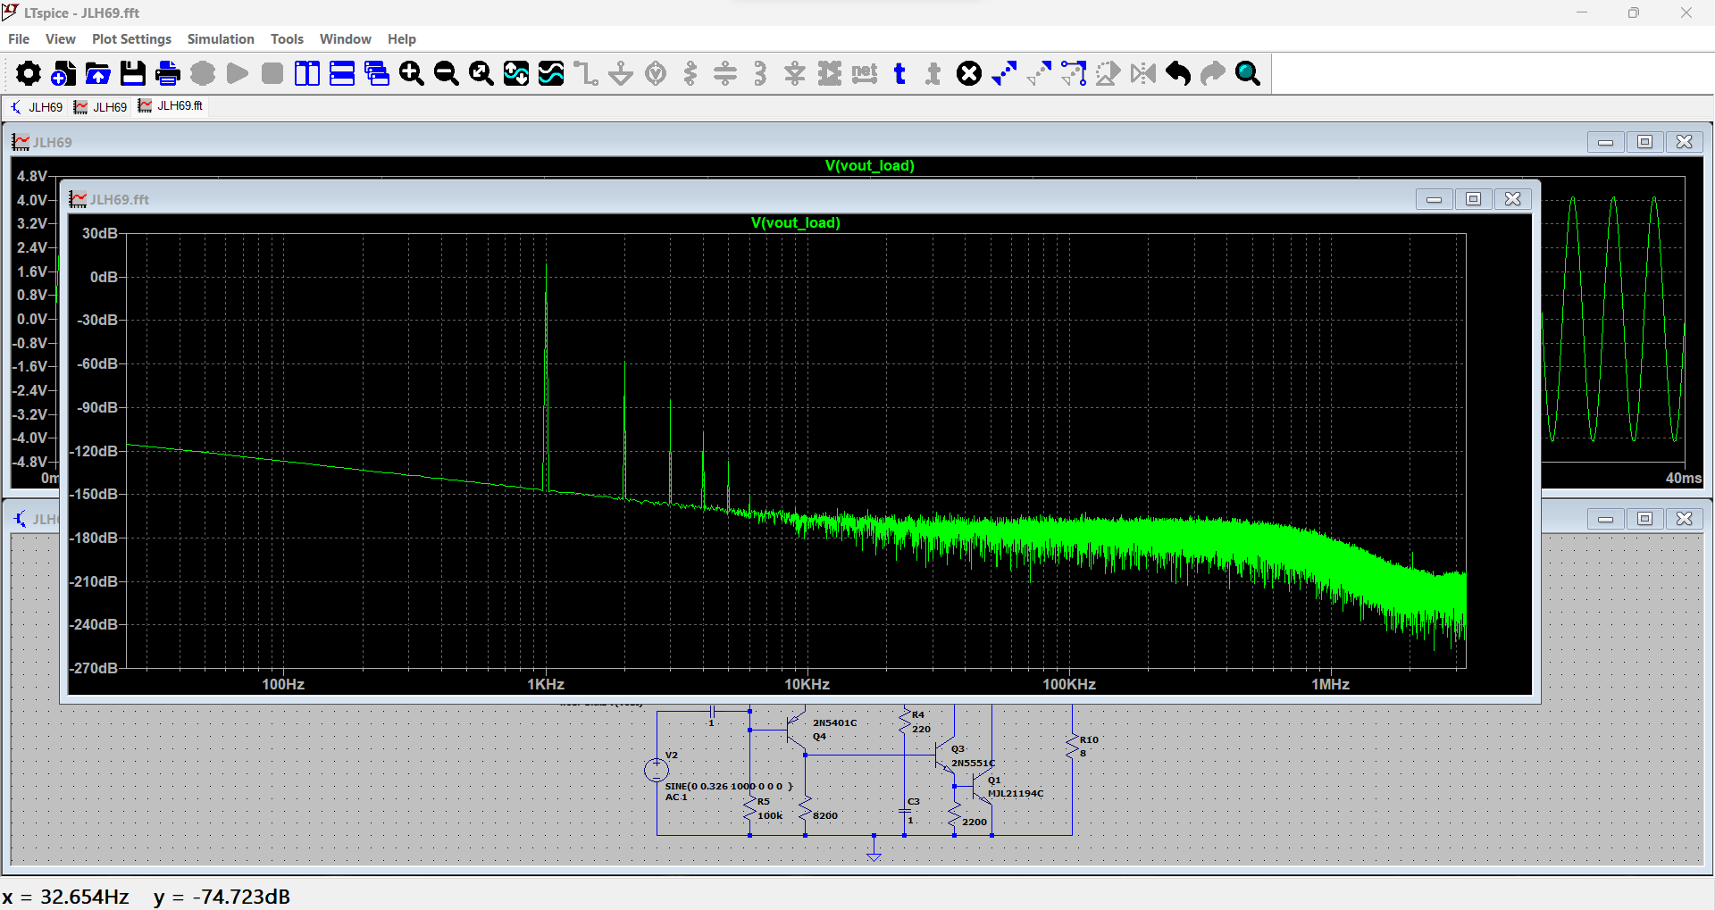
Task: Select the Net Label tool
Action: 865,73
